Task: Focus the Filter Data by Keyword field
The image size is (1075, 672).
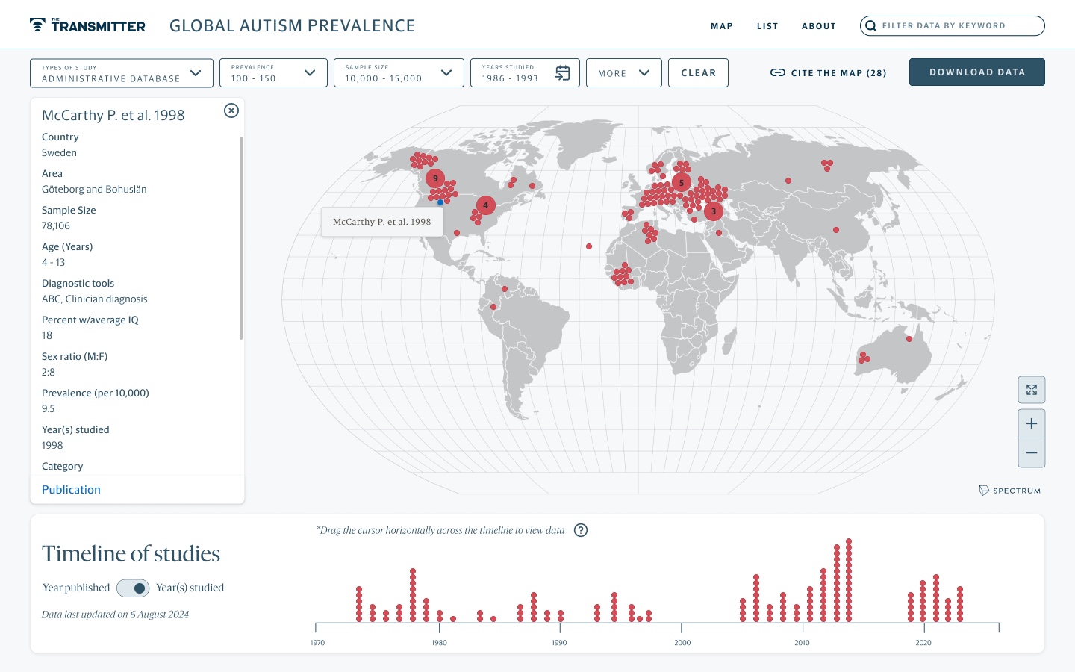Action: (953, 26)
